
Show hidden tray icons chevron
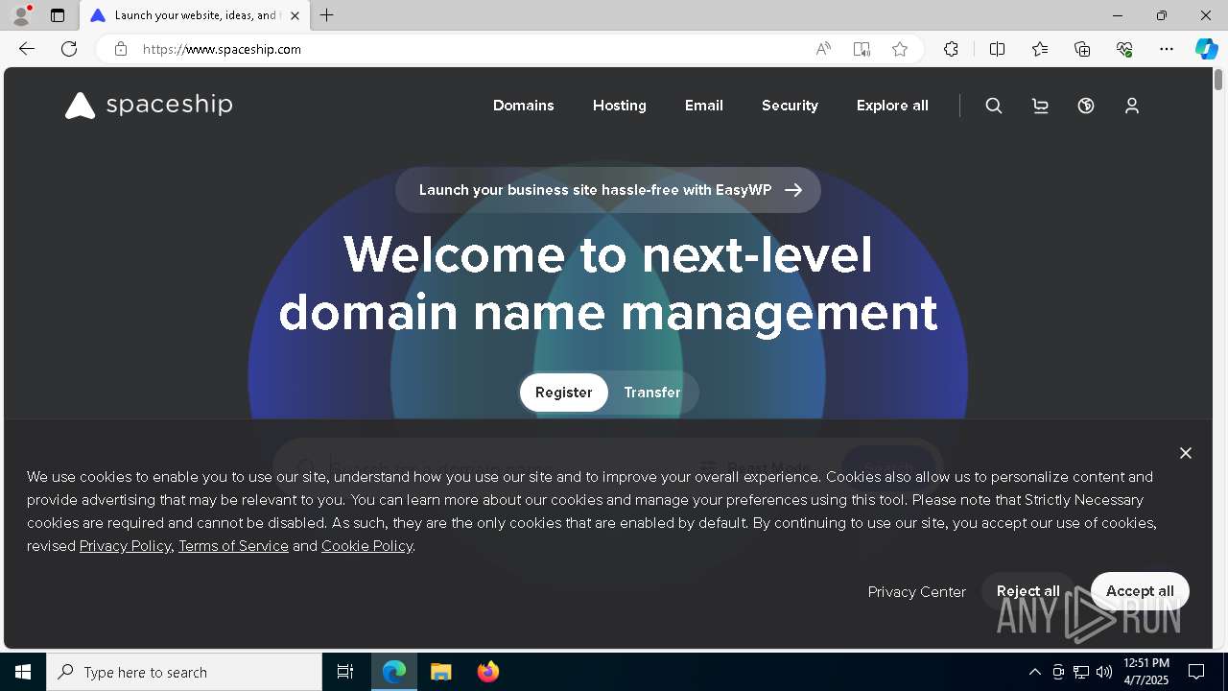click(1034, 672)
